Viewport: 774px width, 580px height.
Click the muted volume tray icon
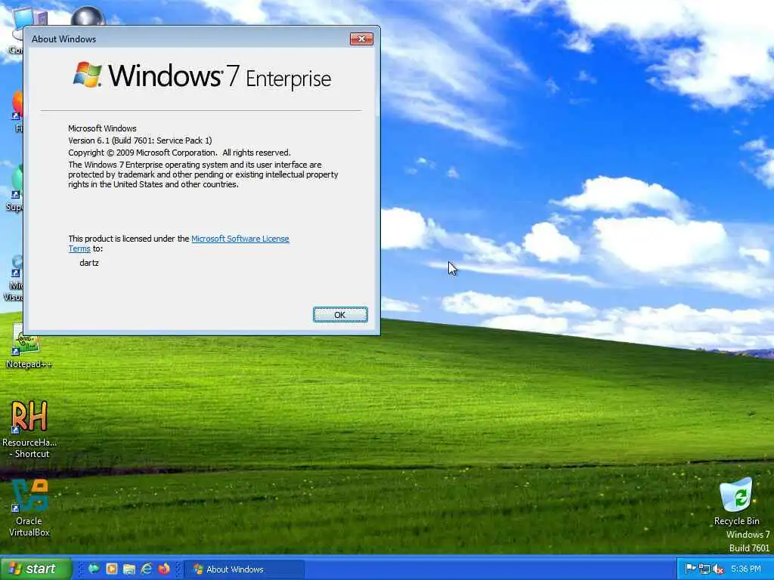pyautogui.click(x=718, y=569)
